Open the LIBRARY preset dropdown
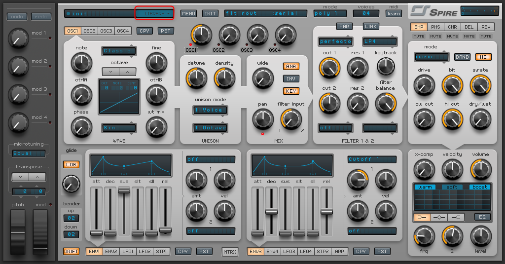This screenshot has width=505, height=264. click(155, 13)
